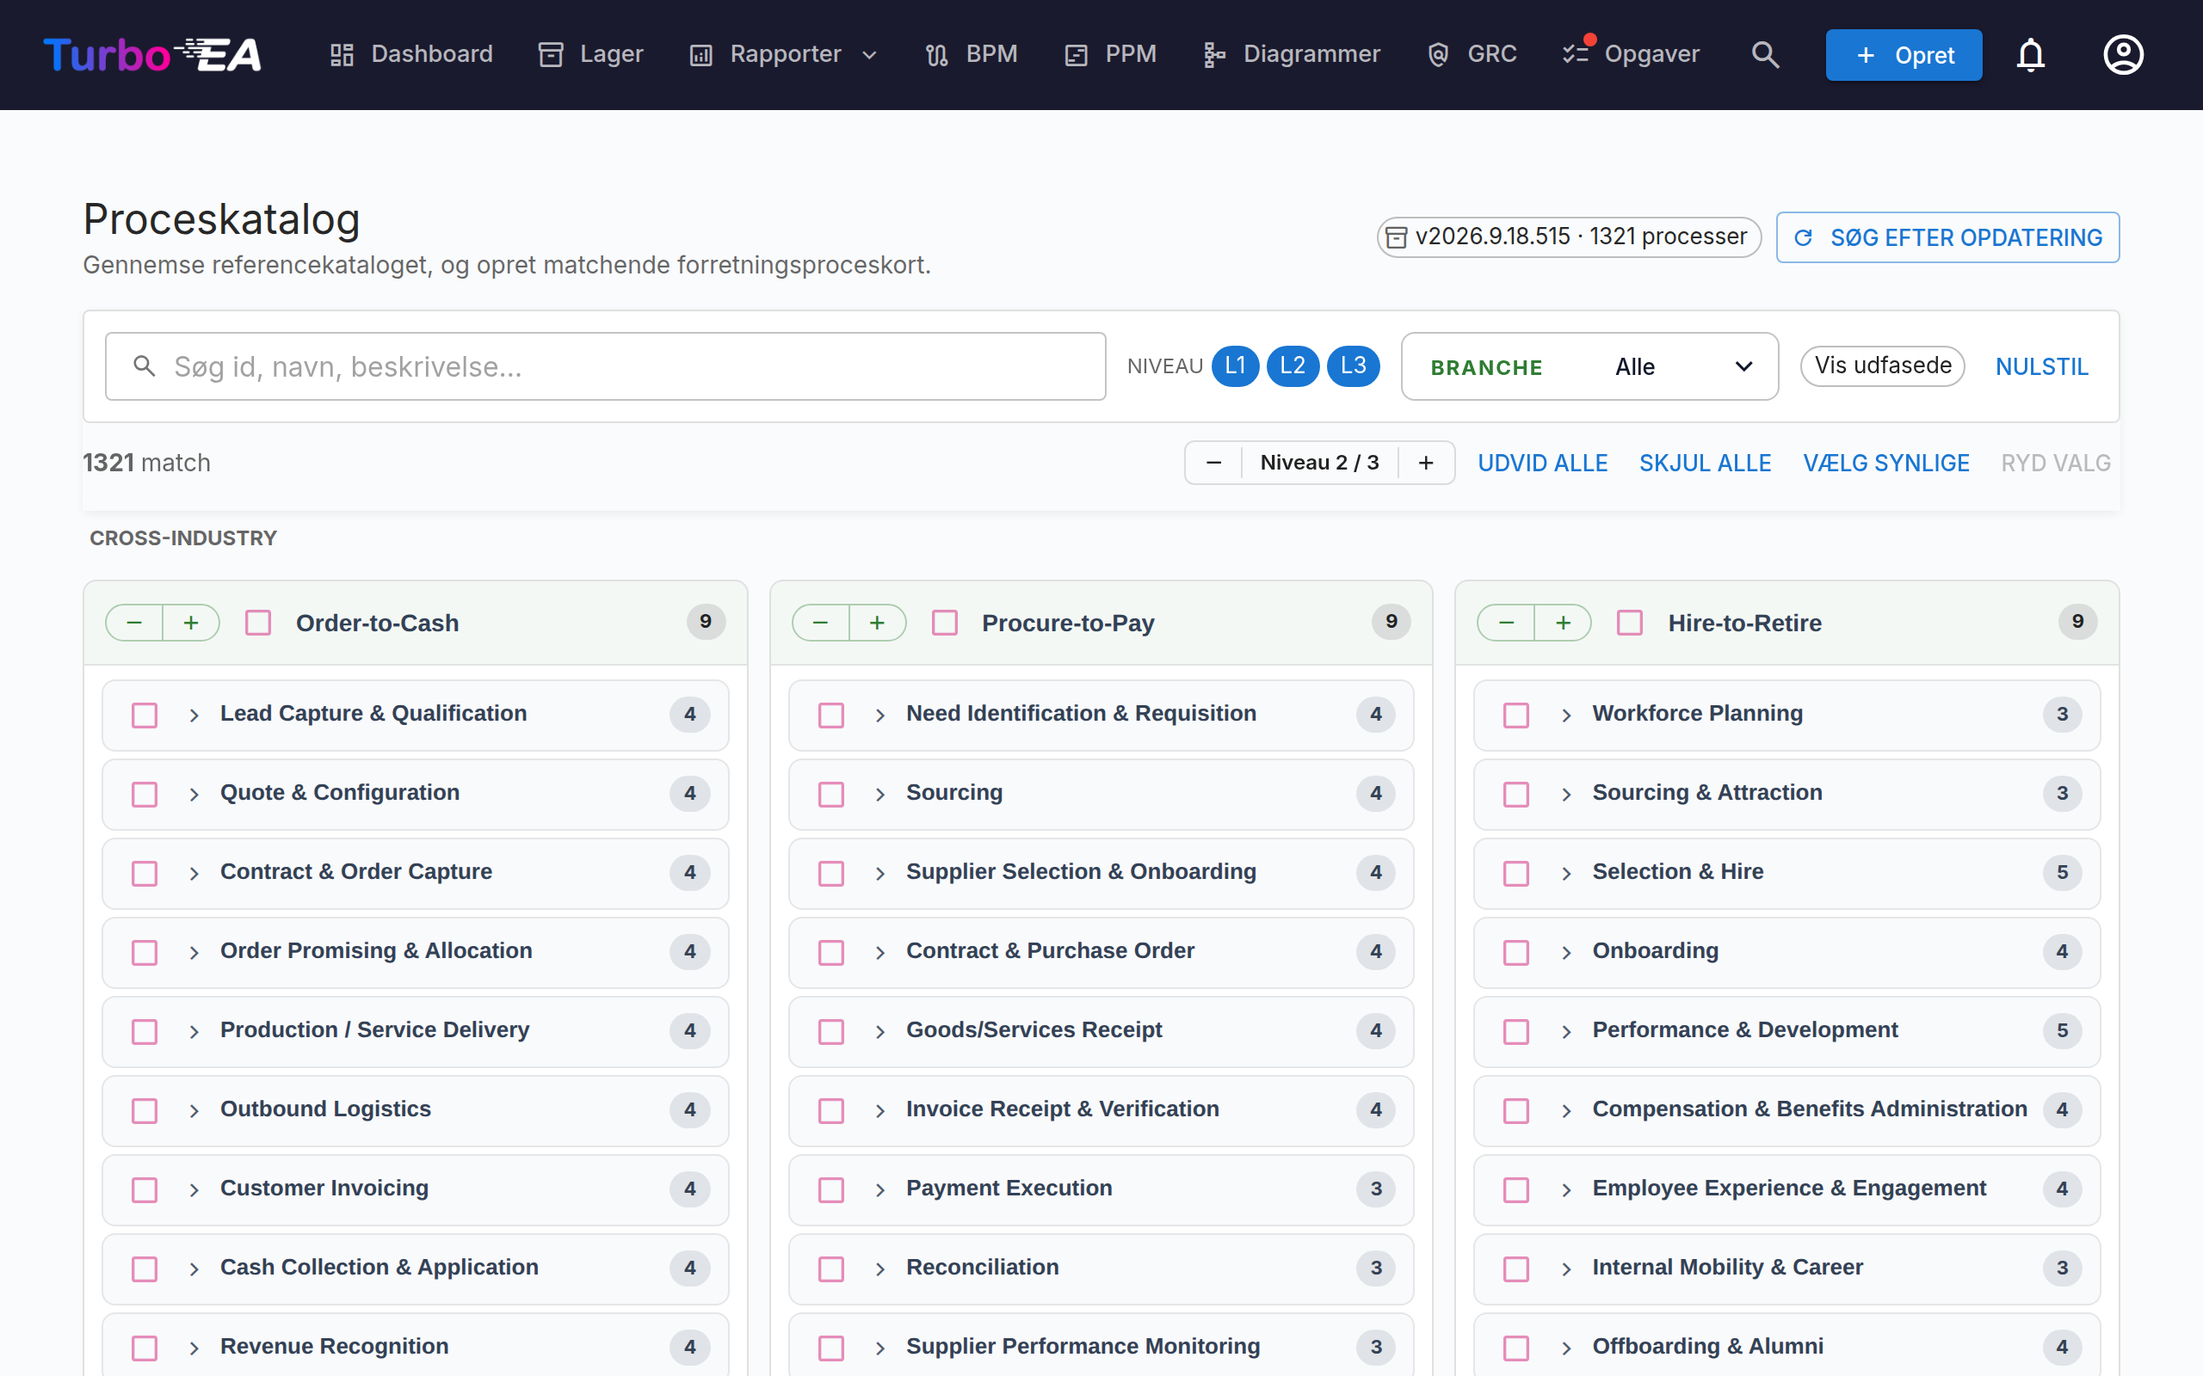Collapse Order-to-Cash using its minus icon
This screenshot has width=2203, height=1376.
(135, 623)
